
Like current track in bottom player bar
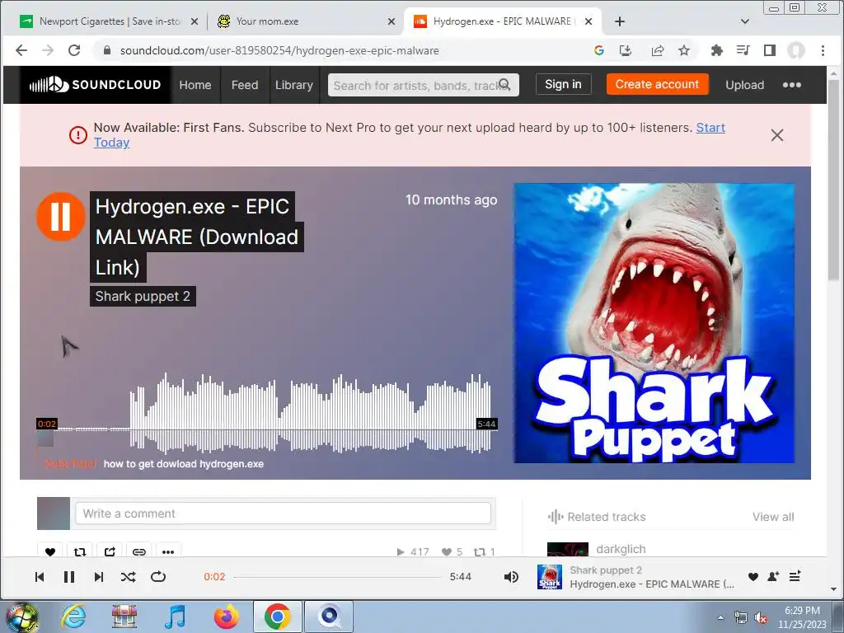pos(753,576)
